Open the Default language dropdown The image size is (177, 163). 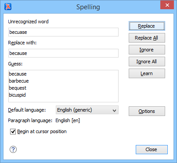[87, 110]
